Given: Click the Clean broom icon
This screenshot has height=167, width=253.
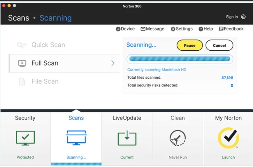Looking at the screenshot, I should coord(178,138).
